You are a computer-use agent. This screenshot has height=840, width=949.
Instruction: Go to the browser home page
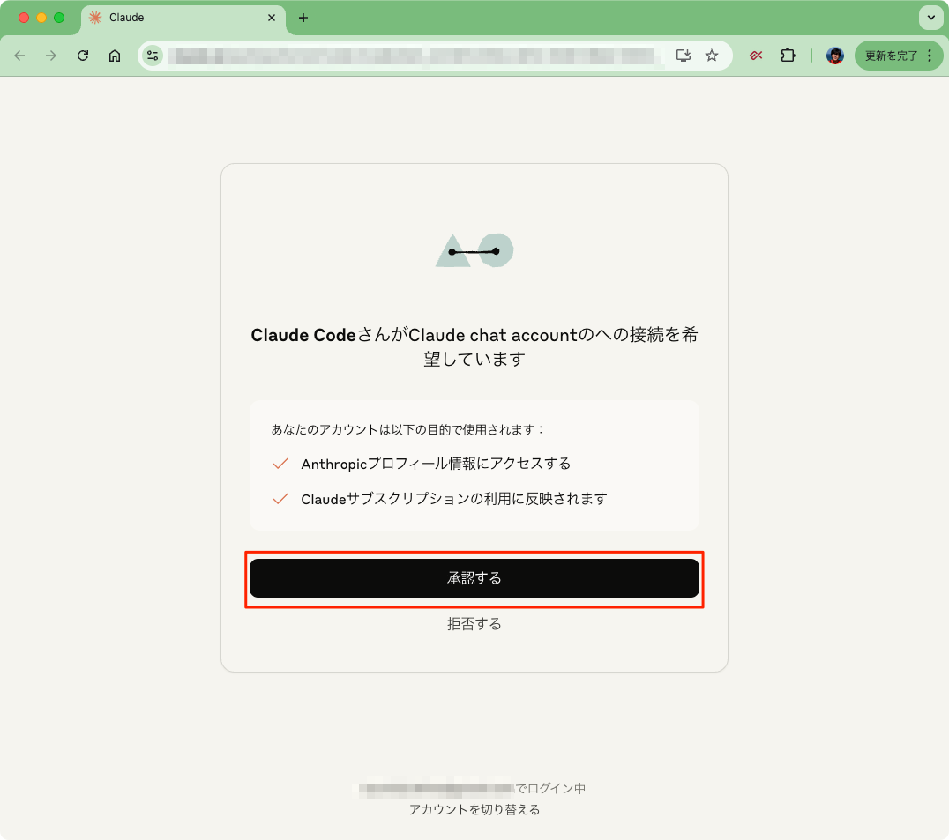pyautogui.click(x=115, y=56)
